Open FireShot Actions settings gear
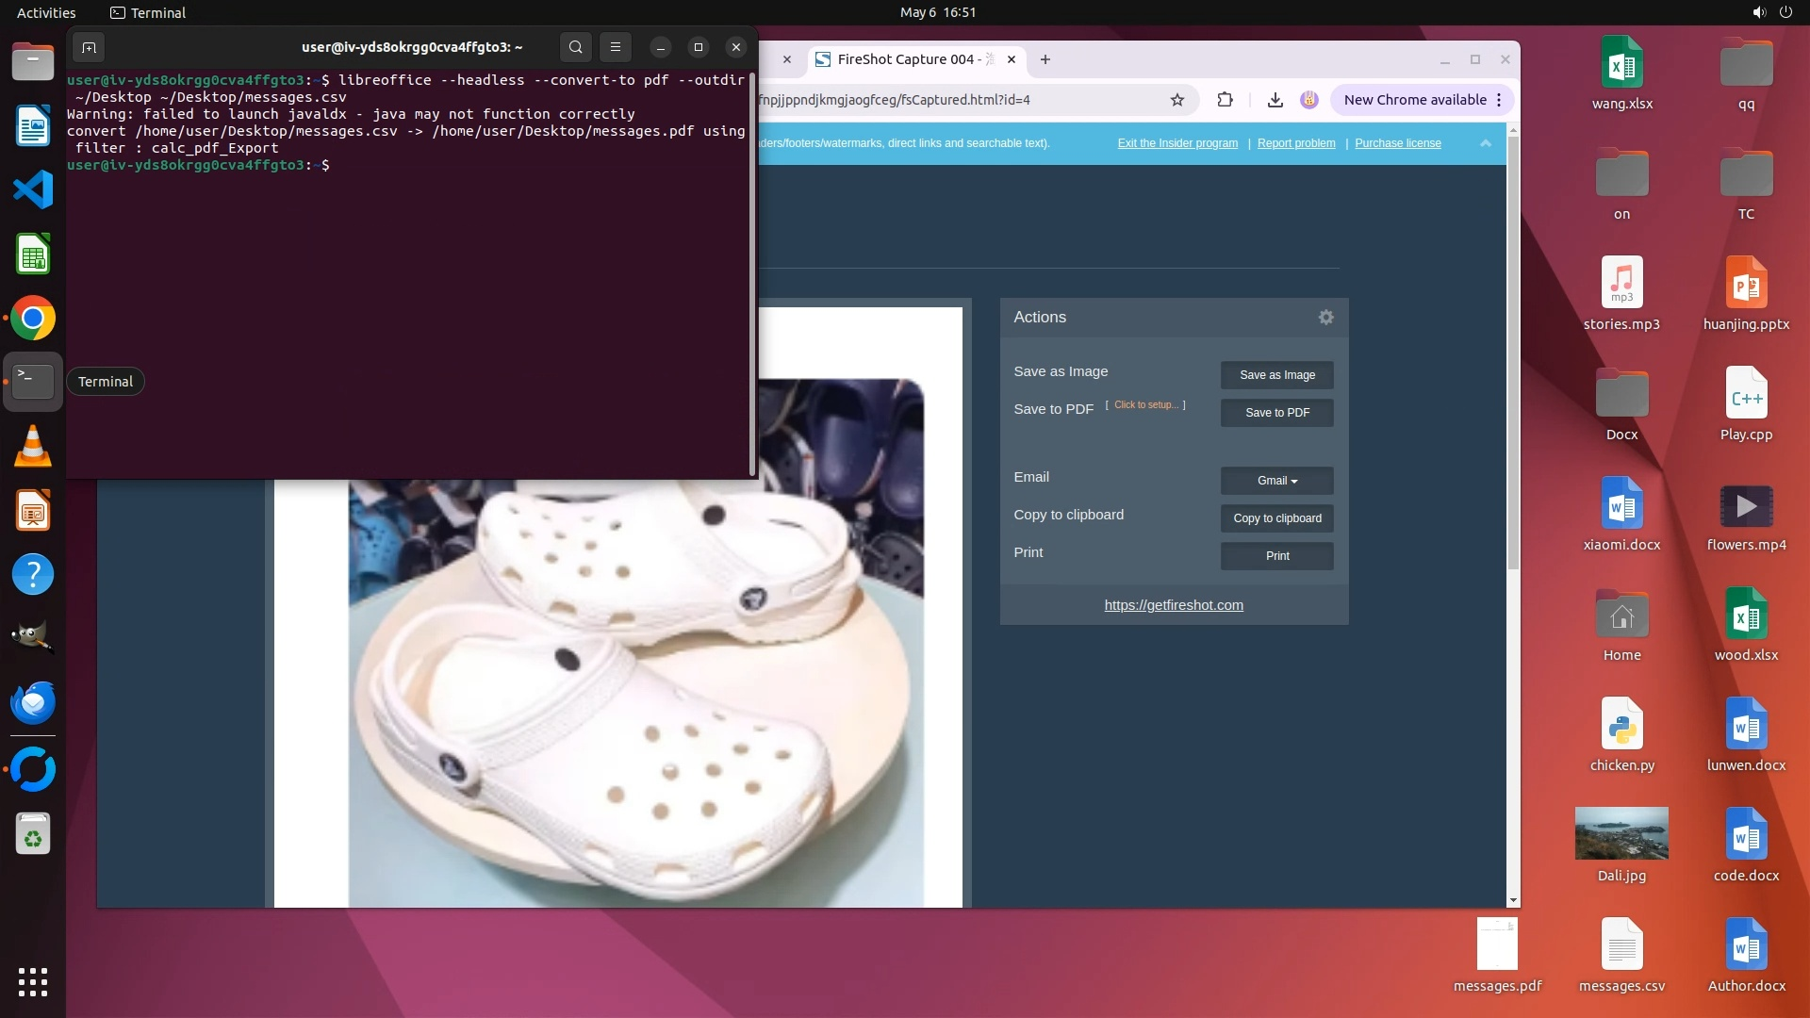 [x=1325, y=318]
